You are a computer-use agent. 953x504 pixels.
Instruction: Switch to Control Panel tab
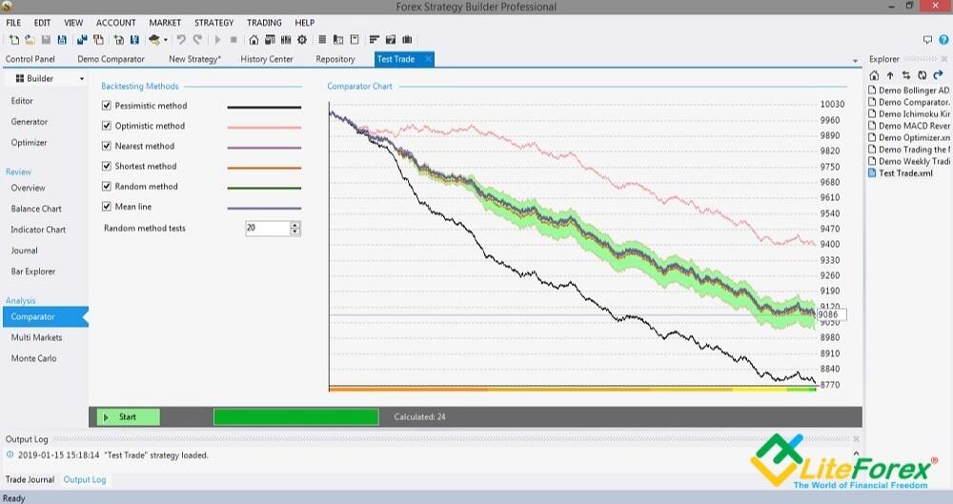(x=30, y=59)
